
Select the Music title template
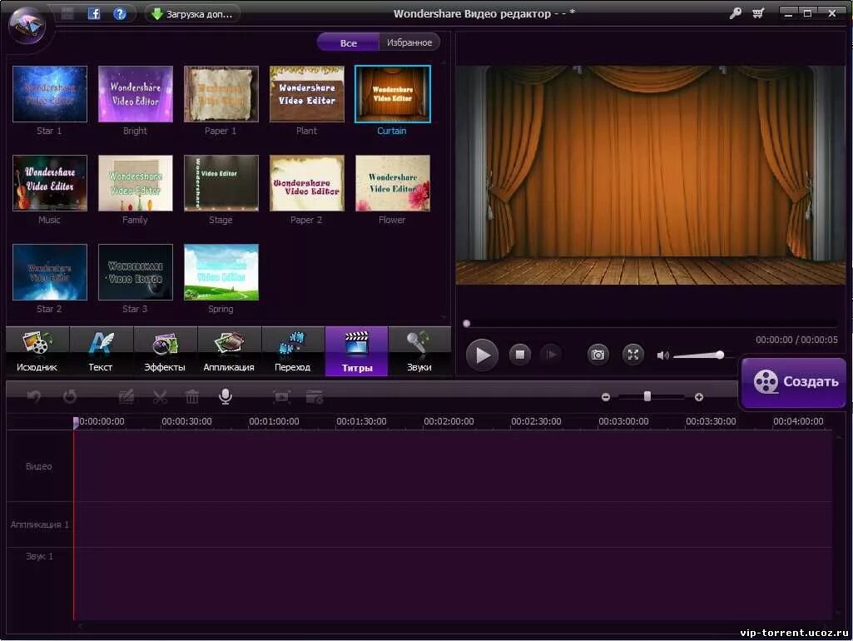[49, 183]
